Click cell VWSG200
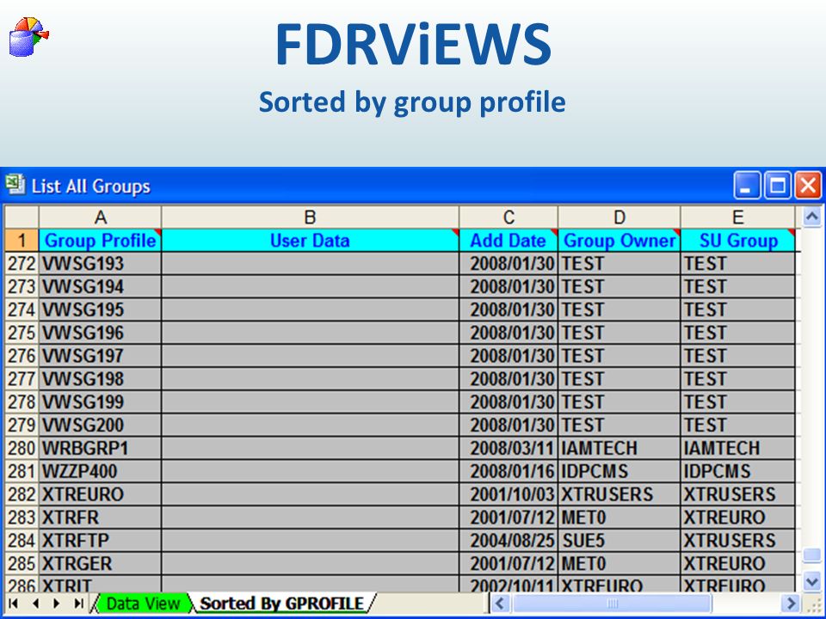826x619 pixels. [x=100, y=426]
